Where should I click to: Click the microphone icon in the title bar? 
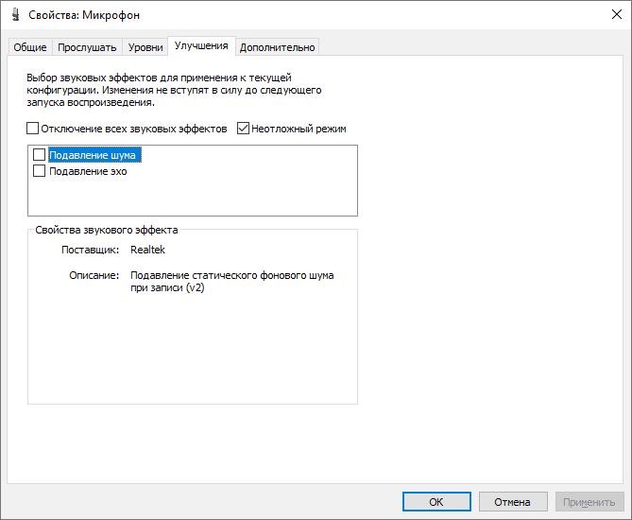point(15,16)
